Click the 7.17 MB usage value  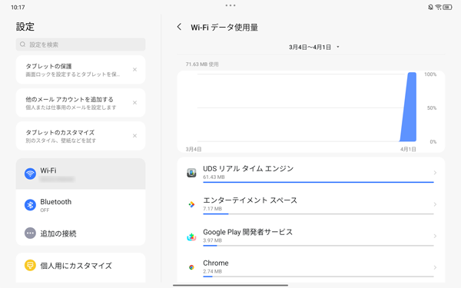(212, 209)
